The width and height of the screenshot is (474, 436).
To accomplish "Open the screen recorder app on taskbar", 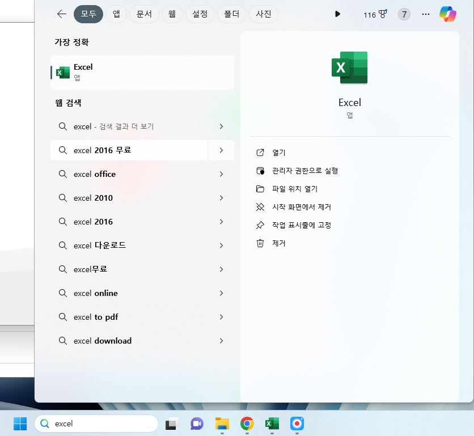I will tap(297, 424).
